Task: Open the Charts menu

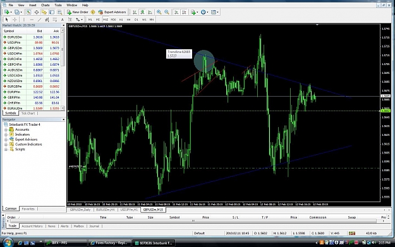Action: (x=46, y=5)
